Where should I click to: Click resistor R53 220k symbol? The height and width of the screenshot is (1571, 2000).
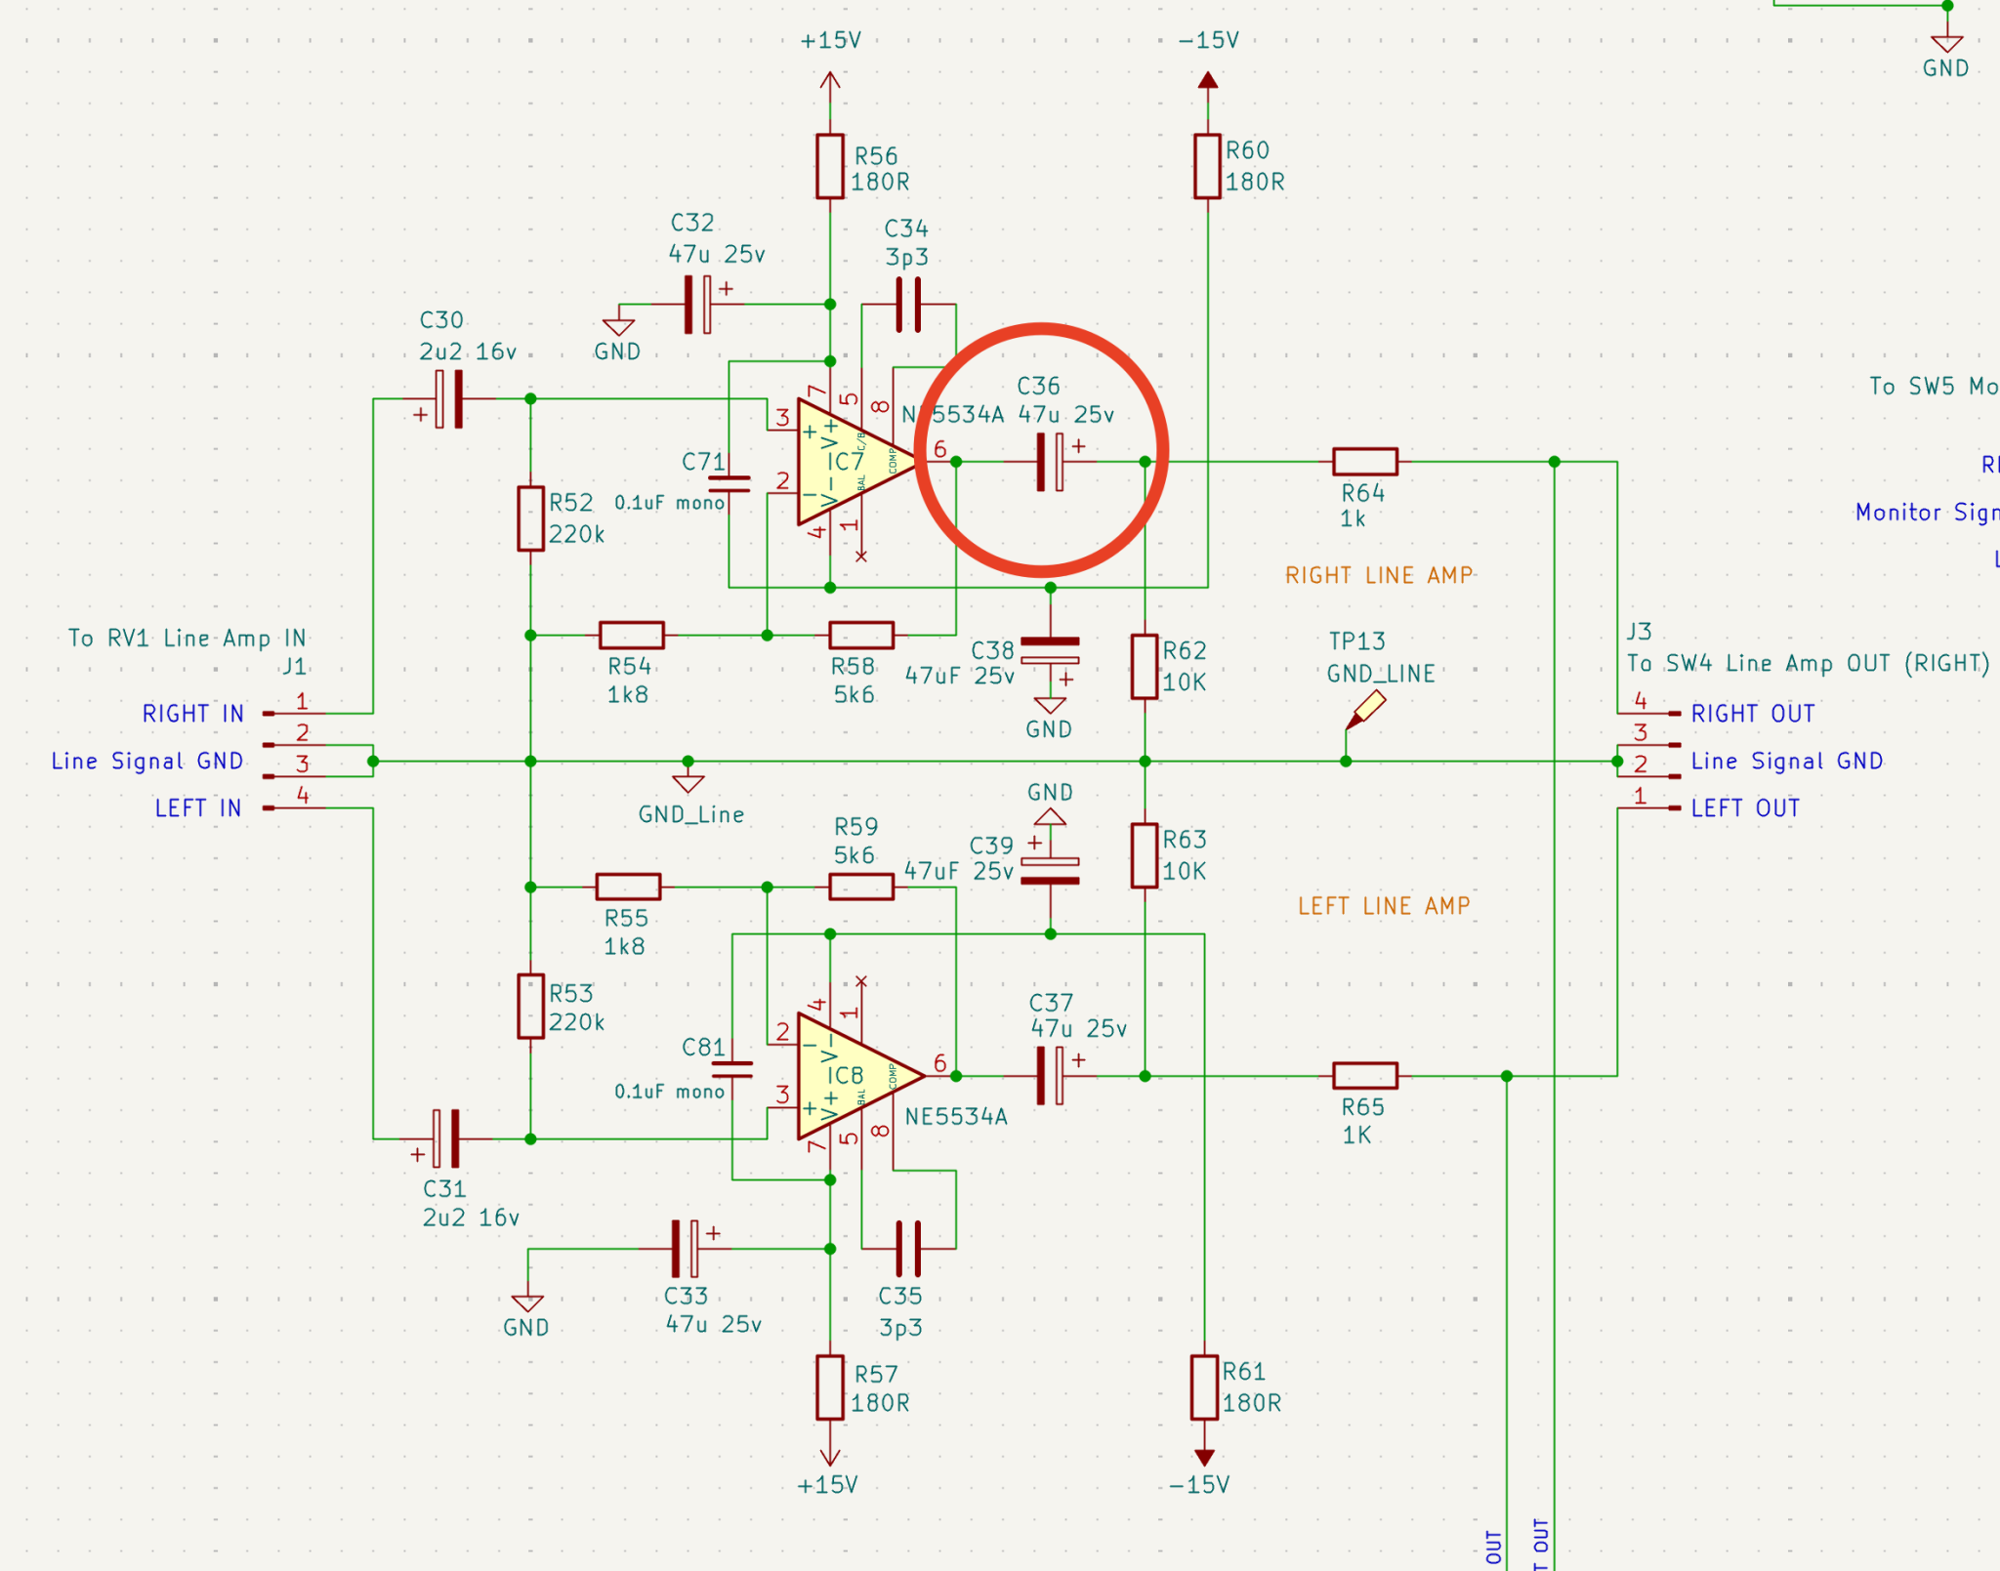(530, 1006)
